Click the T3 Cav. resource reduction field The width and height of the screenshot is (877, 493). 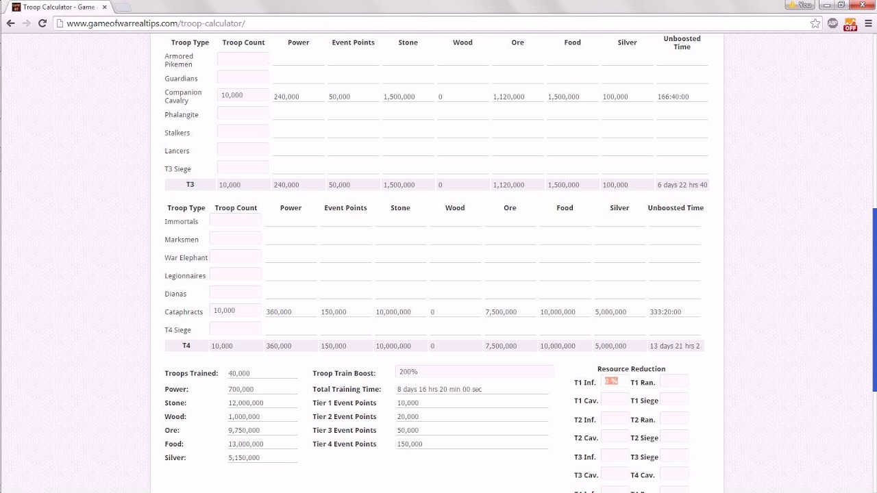(x=615, y=474)
